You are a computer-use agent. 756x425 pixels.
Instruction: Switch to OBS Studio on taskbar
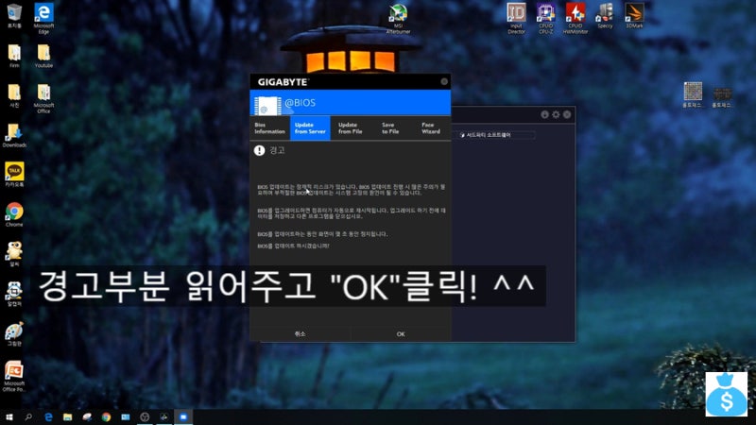(145, 416)
